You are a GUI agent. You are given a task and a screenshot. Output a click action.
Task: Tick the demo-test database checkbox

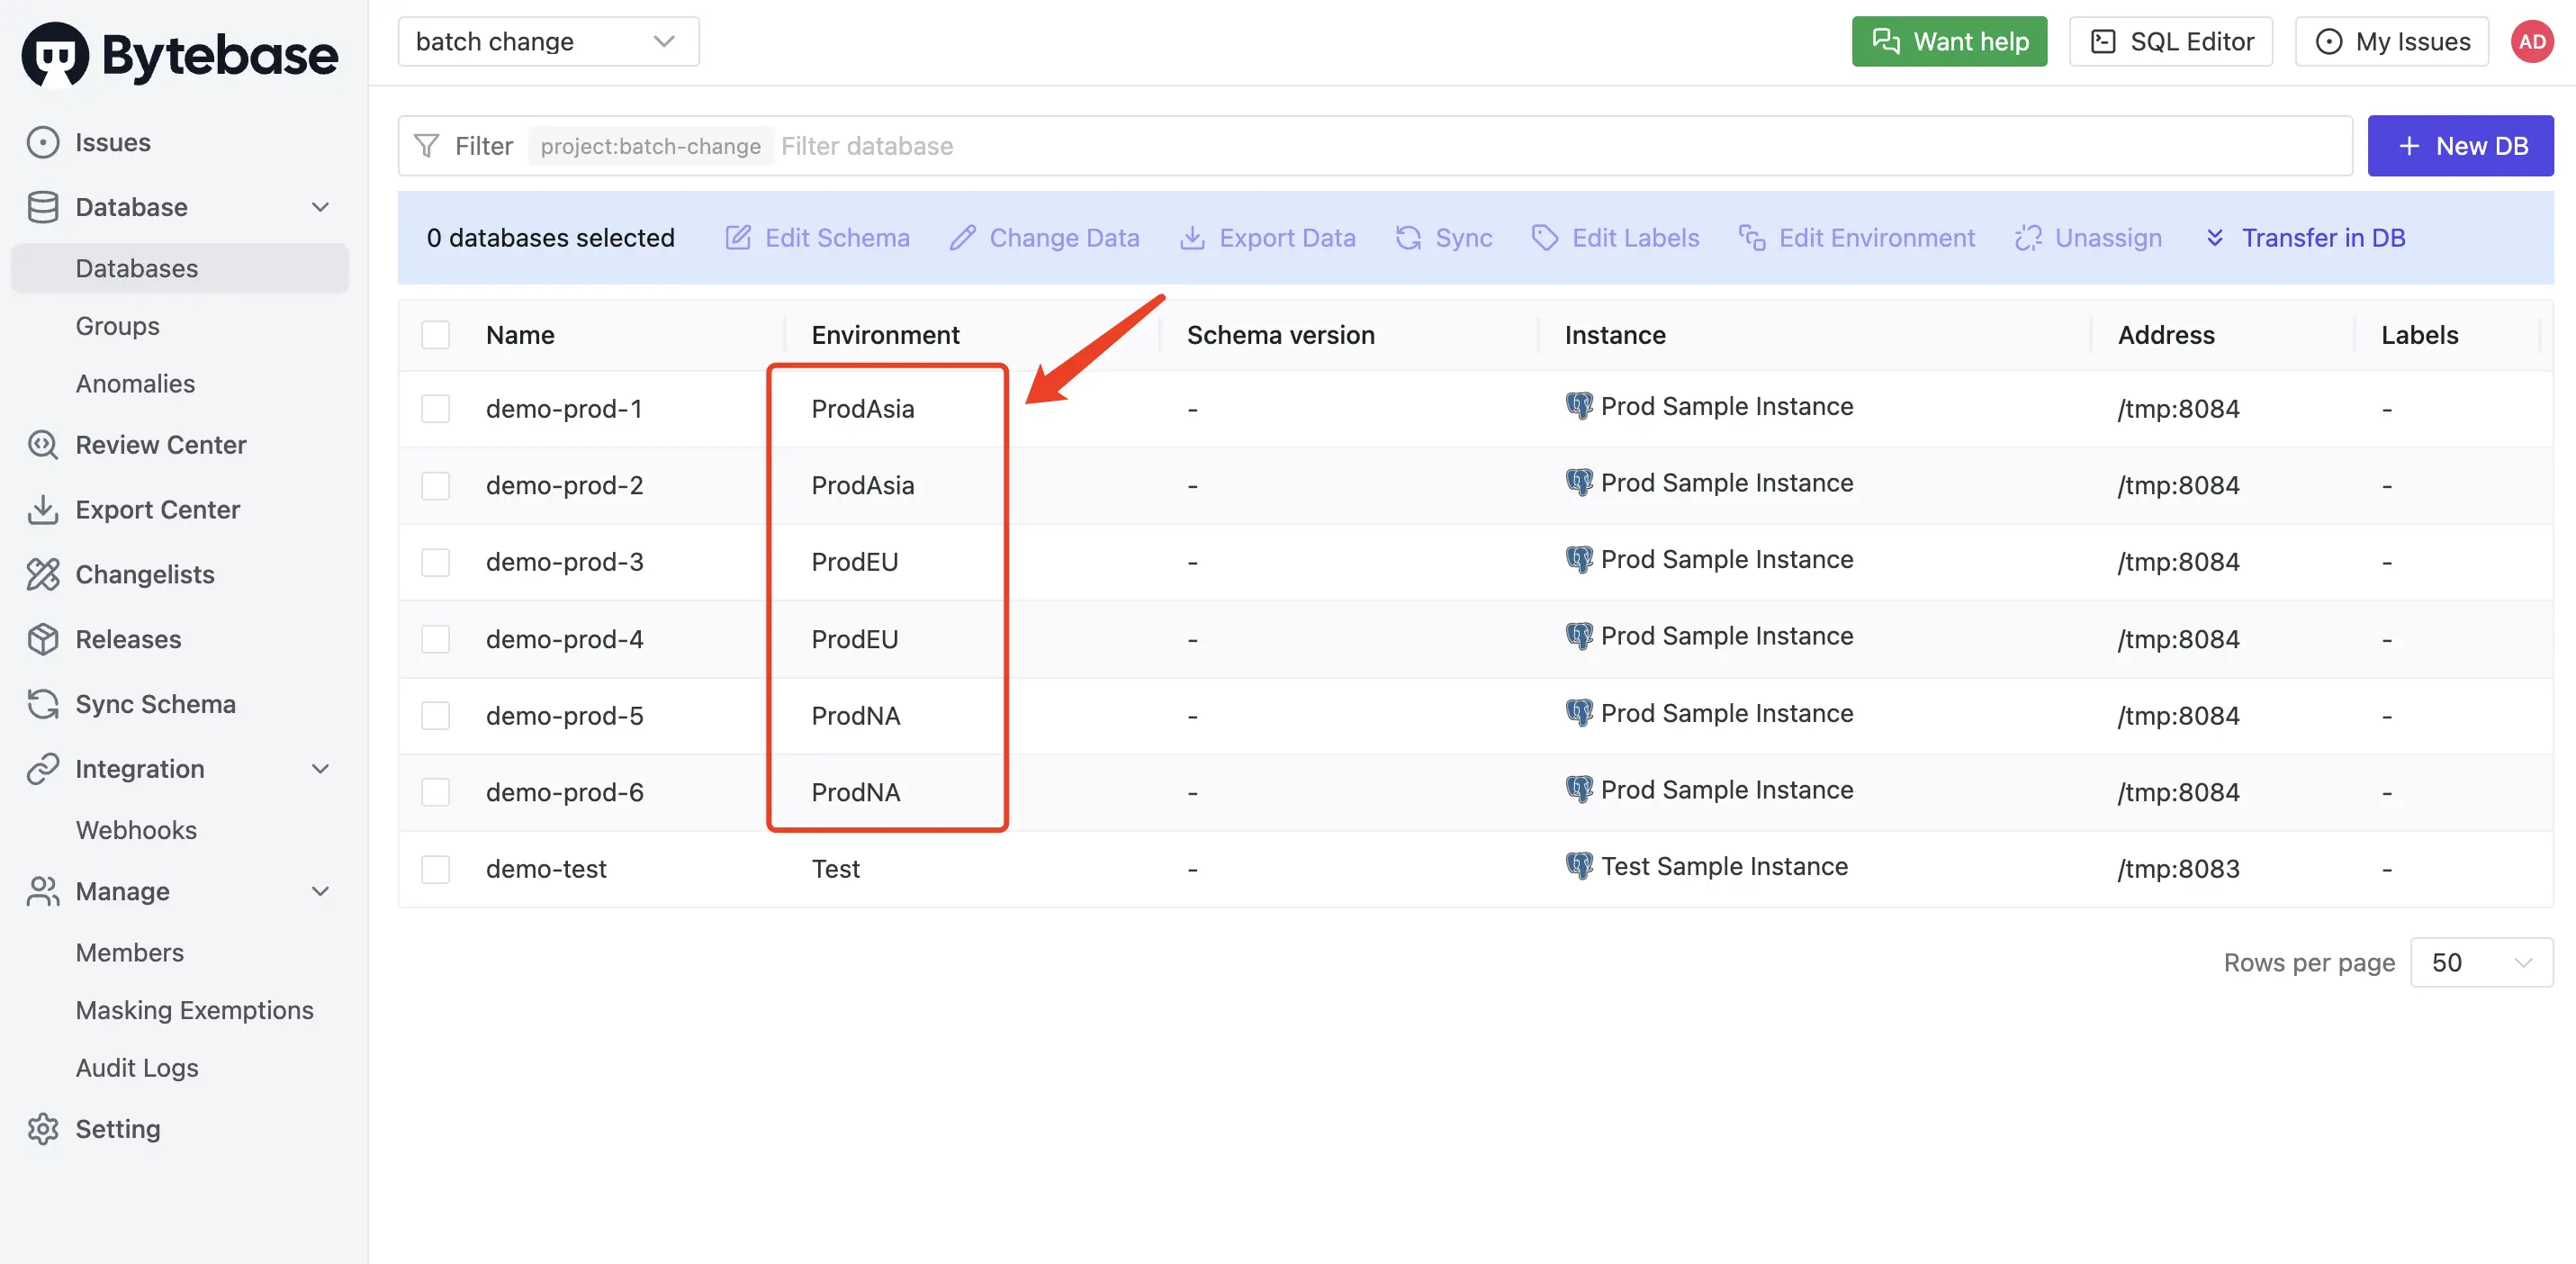click(x=435, y=869)
